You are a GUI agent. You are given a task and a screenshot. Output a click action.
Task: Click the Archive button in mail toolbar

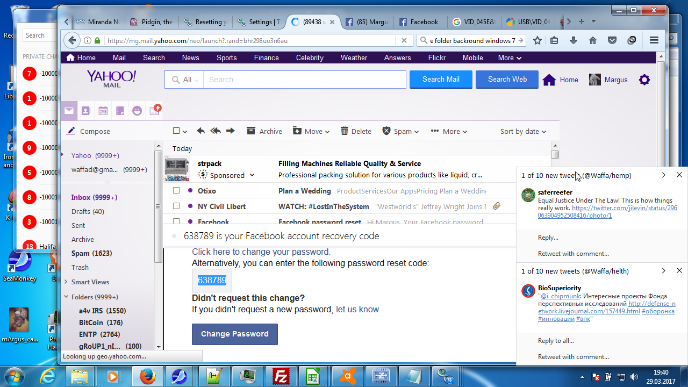pyautogui.click(x=264, y=131)
